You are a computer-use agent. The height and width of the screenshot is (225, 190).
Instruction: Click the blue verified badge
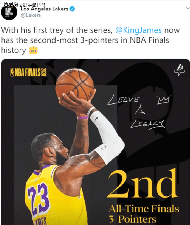(x=72, y=9)
